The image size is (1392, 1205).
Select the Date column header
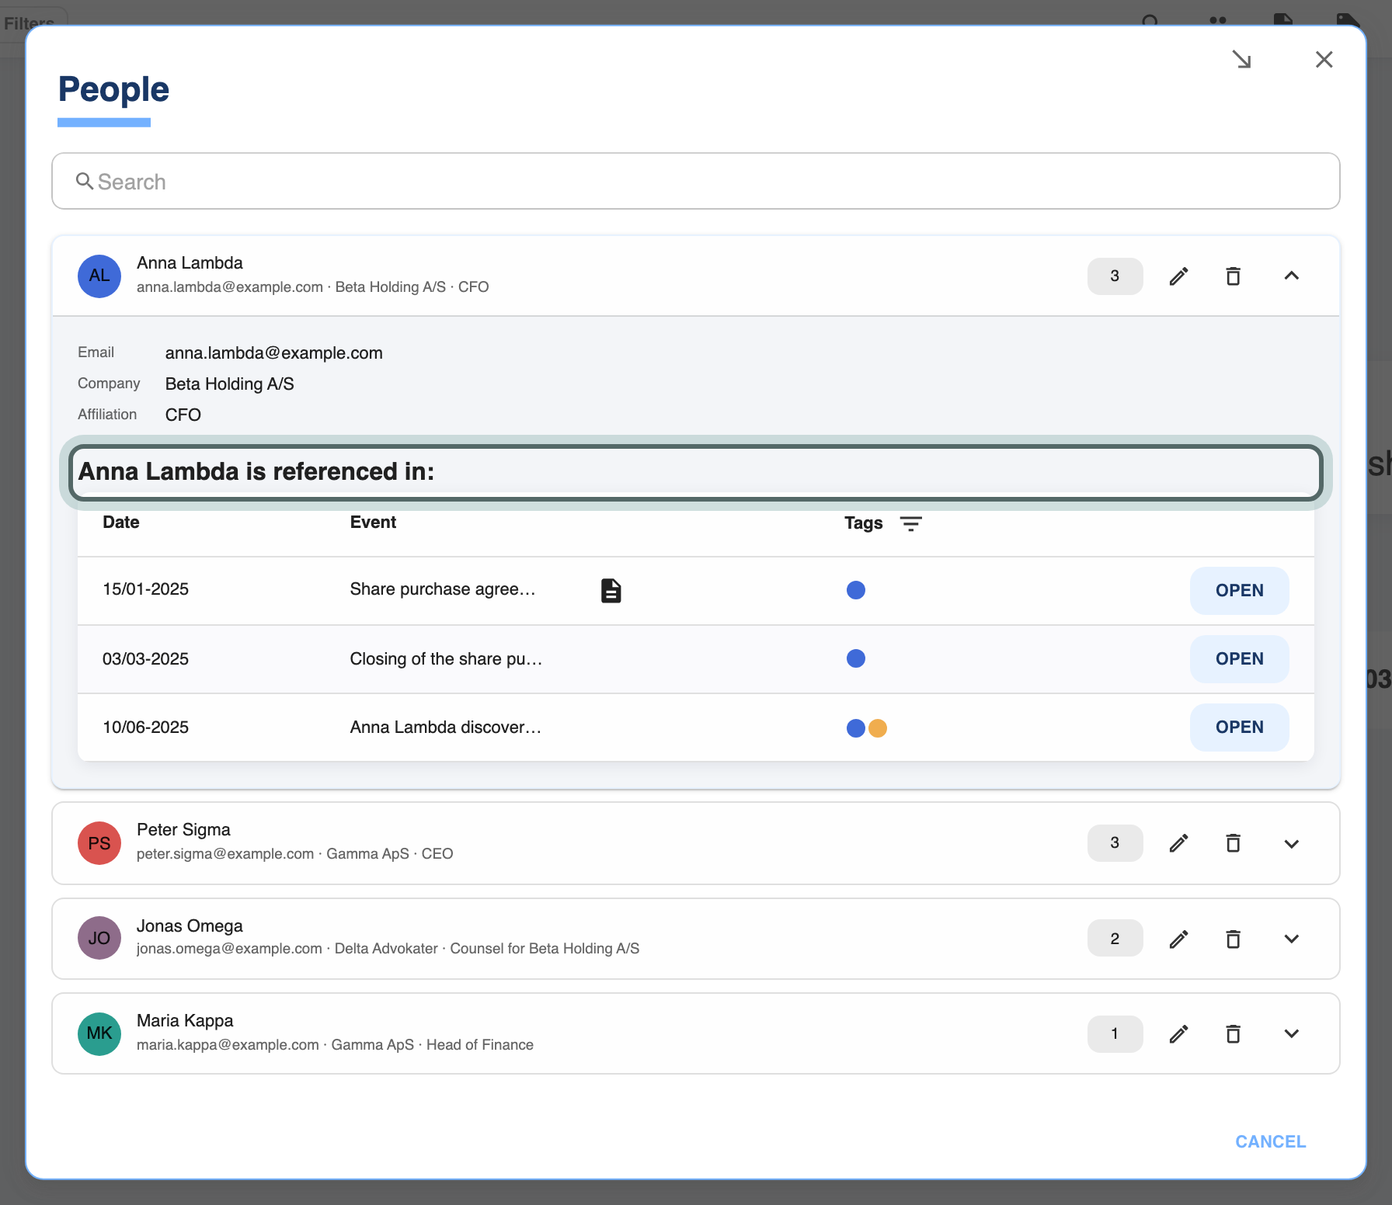coord(121,522)
